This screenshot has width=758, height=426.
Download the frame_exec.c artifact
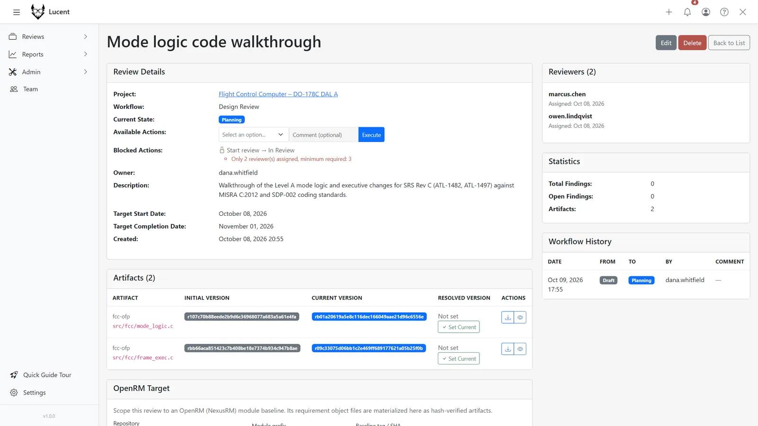coord(508,349)
